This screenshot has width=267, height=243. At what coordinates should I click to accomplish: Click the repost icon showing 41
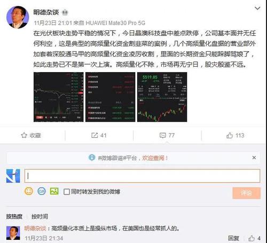pos(95,135)
